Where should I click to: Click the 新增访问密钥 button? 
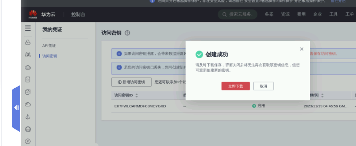[131, 82]
